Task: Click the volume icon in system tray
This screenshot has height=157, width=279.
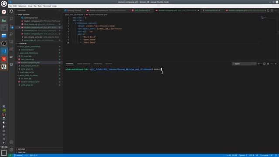Action: (4, 123)
